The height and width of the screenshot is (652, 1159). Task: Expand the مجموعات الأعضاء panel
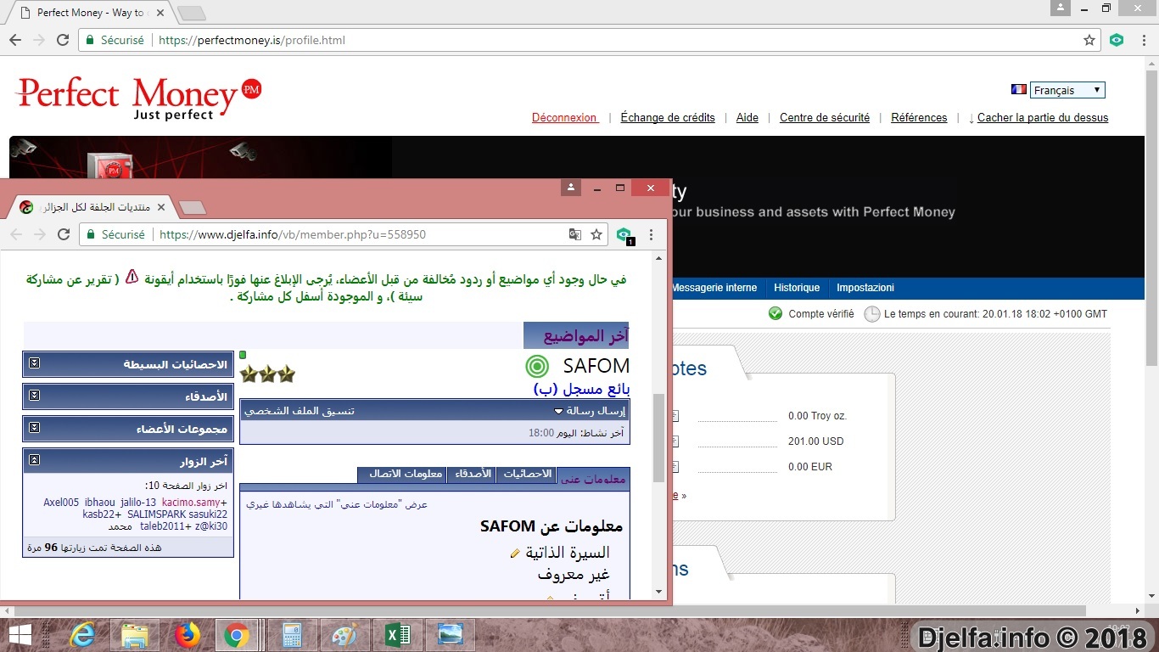click(x=34, y=428)
